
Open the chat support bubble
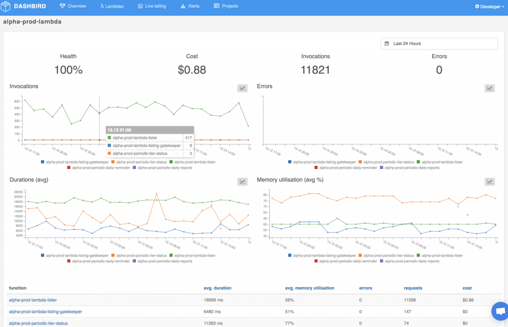pos(500,312)
